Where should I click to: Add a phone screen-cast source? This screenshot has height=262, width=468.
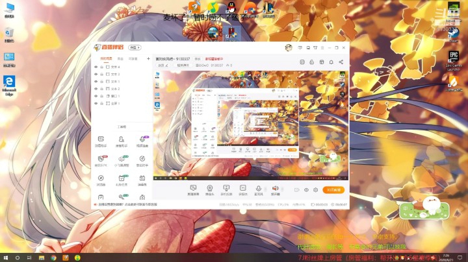point(226,189)
